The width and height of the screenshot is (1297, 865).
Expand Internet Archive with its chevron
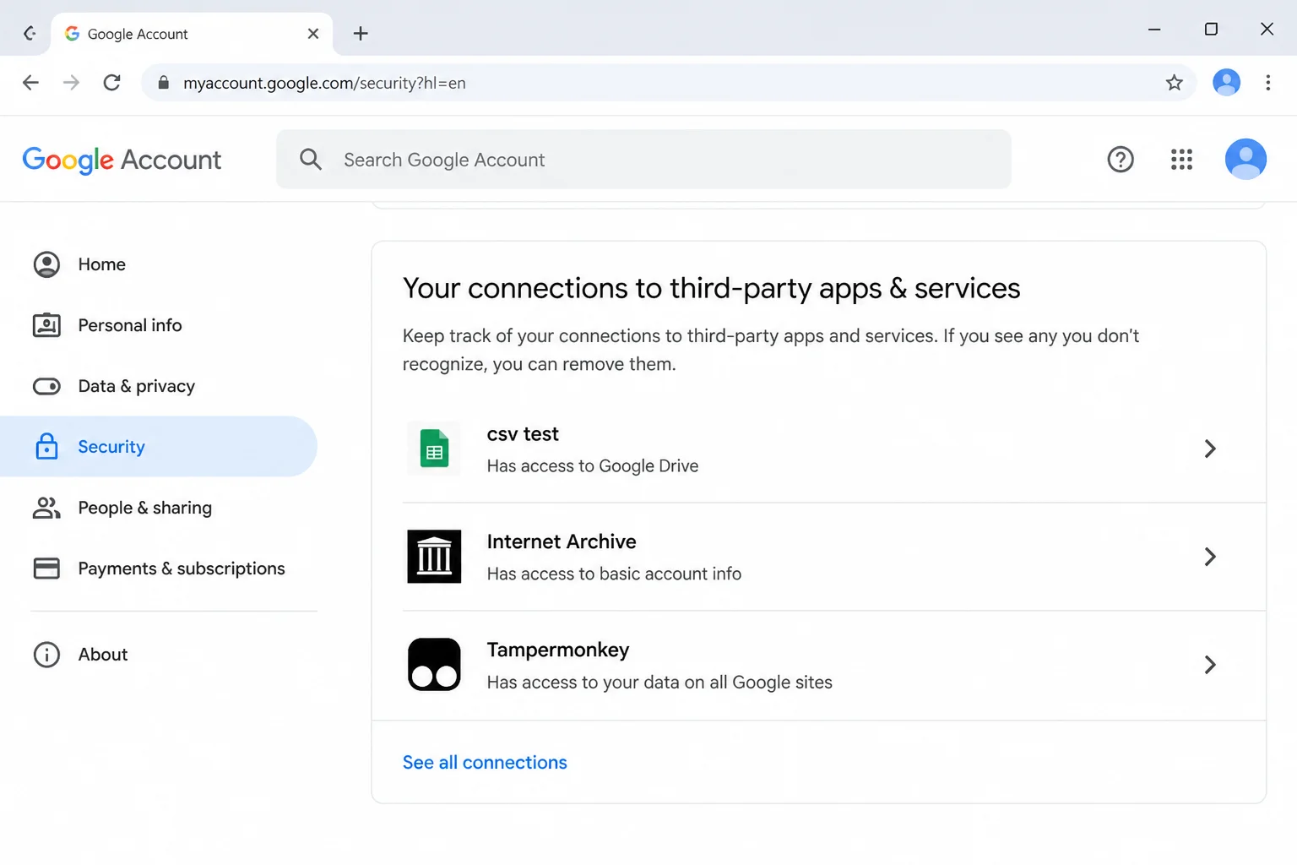[1210, 557]
